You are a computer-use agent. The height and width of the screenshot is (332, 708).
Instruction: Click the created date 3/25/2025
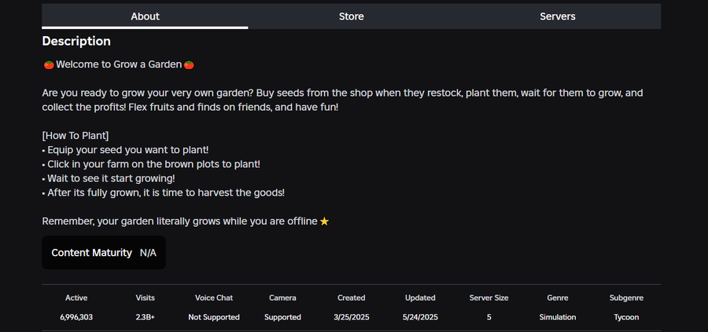click(352, 317)
